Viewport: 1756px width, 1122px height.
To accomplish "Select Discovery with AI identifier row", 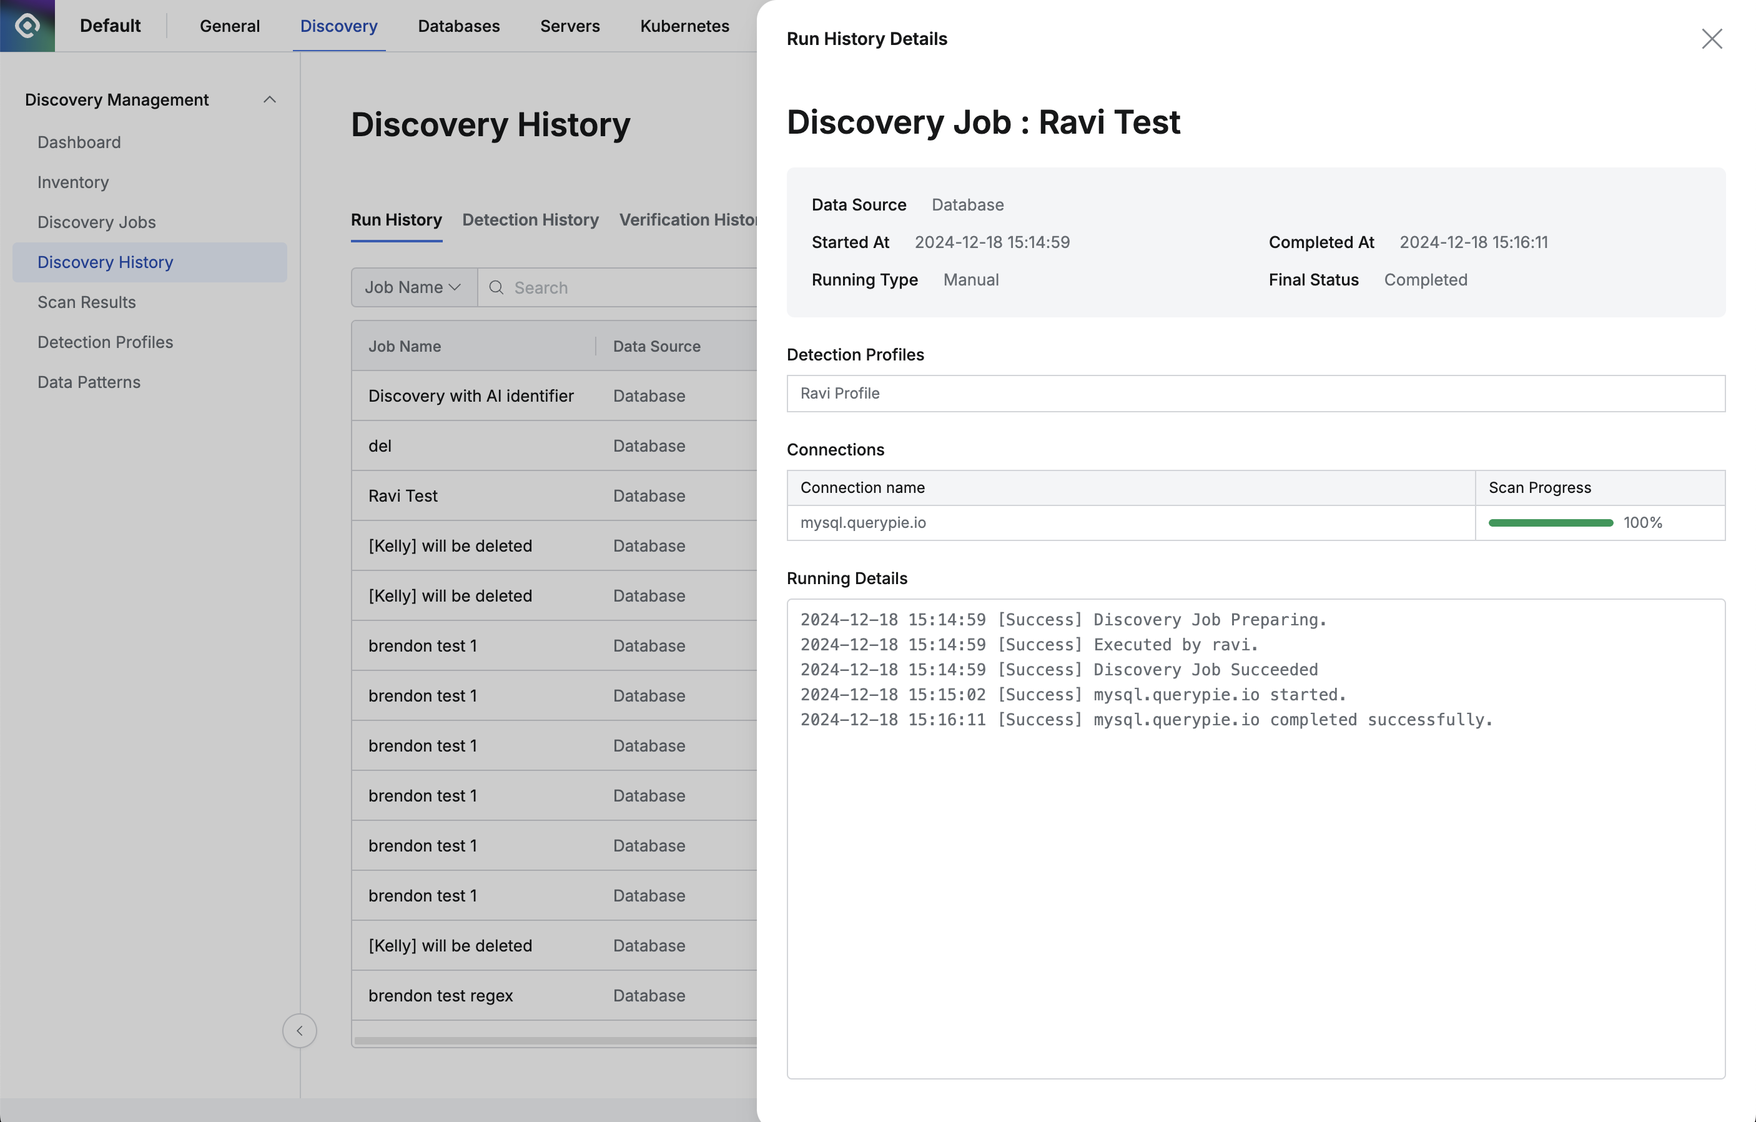I will (x=470, y=396).
